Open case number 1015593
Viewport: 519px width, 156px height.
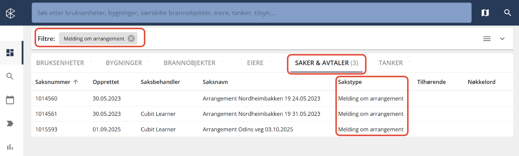46,130
